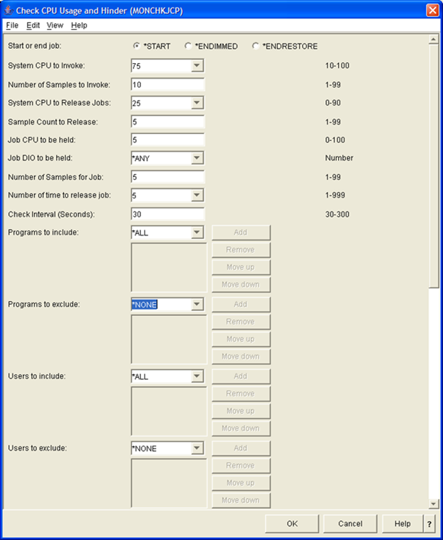Click the question mark help icon button
This screenshot has height=540, width=443.
429,524
